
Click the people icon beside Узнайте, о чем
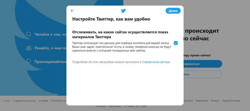[x=29, y=48]
